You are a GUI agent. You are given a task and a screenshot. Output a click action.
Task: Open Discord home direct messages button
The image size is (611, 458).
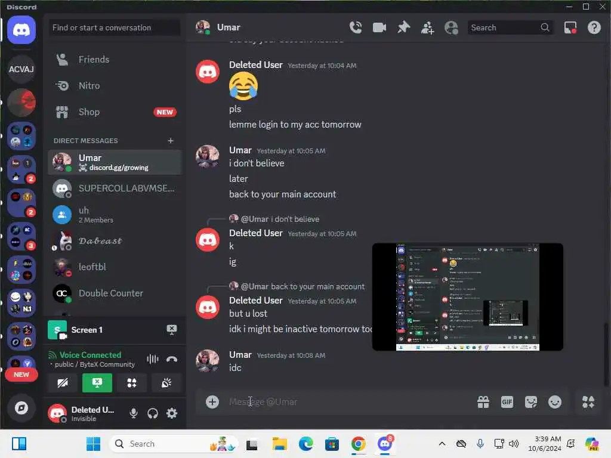21,30
